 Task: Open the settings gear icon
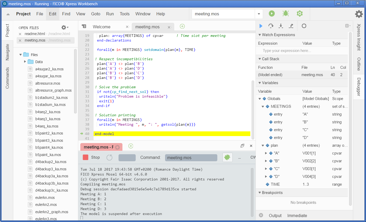pos(359,14)
